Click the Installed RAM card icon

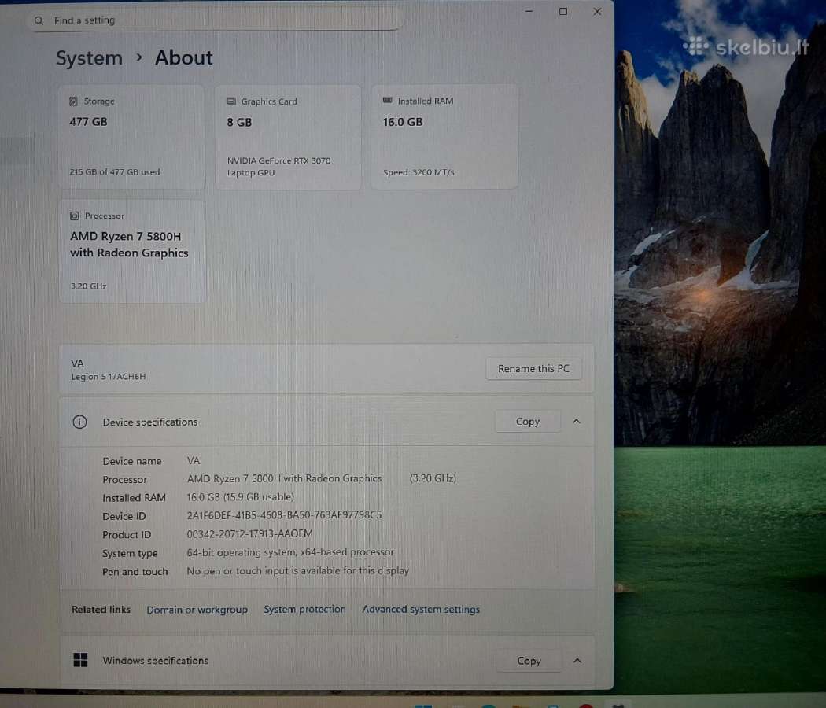(x=388, y=100)
